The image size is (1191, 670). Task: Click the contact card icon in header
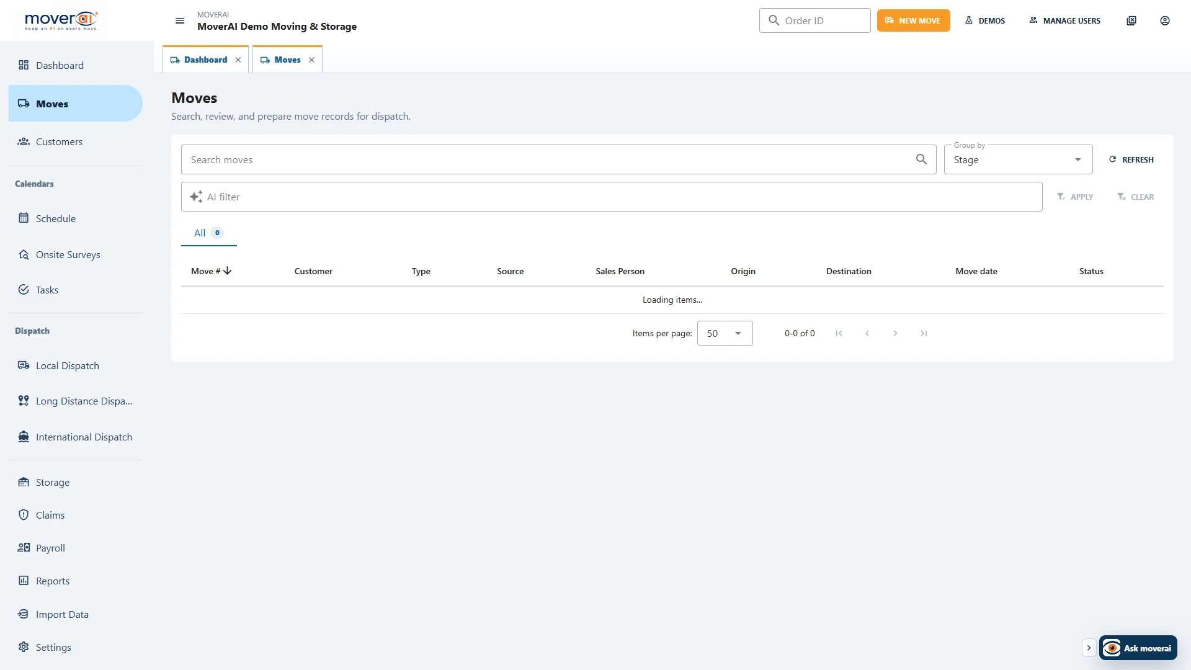[x=1131, y=20]
